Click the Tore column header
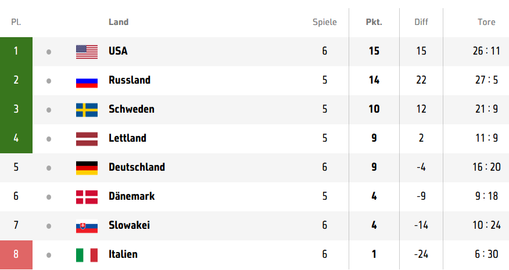Image resolution: width=509 pixels, height=270 pixels. pos(486,22)
